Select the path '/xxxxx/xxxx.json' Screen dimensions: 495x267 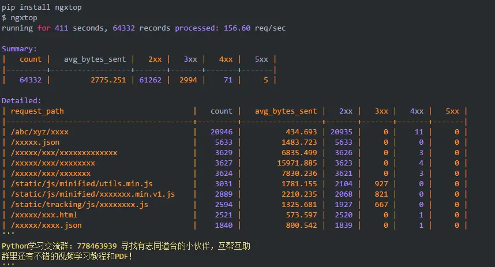(x=46, y=225)
